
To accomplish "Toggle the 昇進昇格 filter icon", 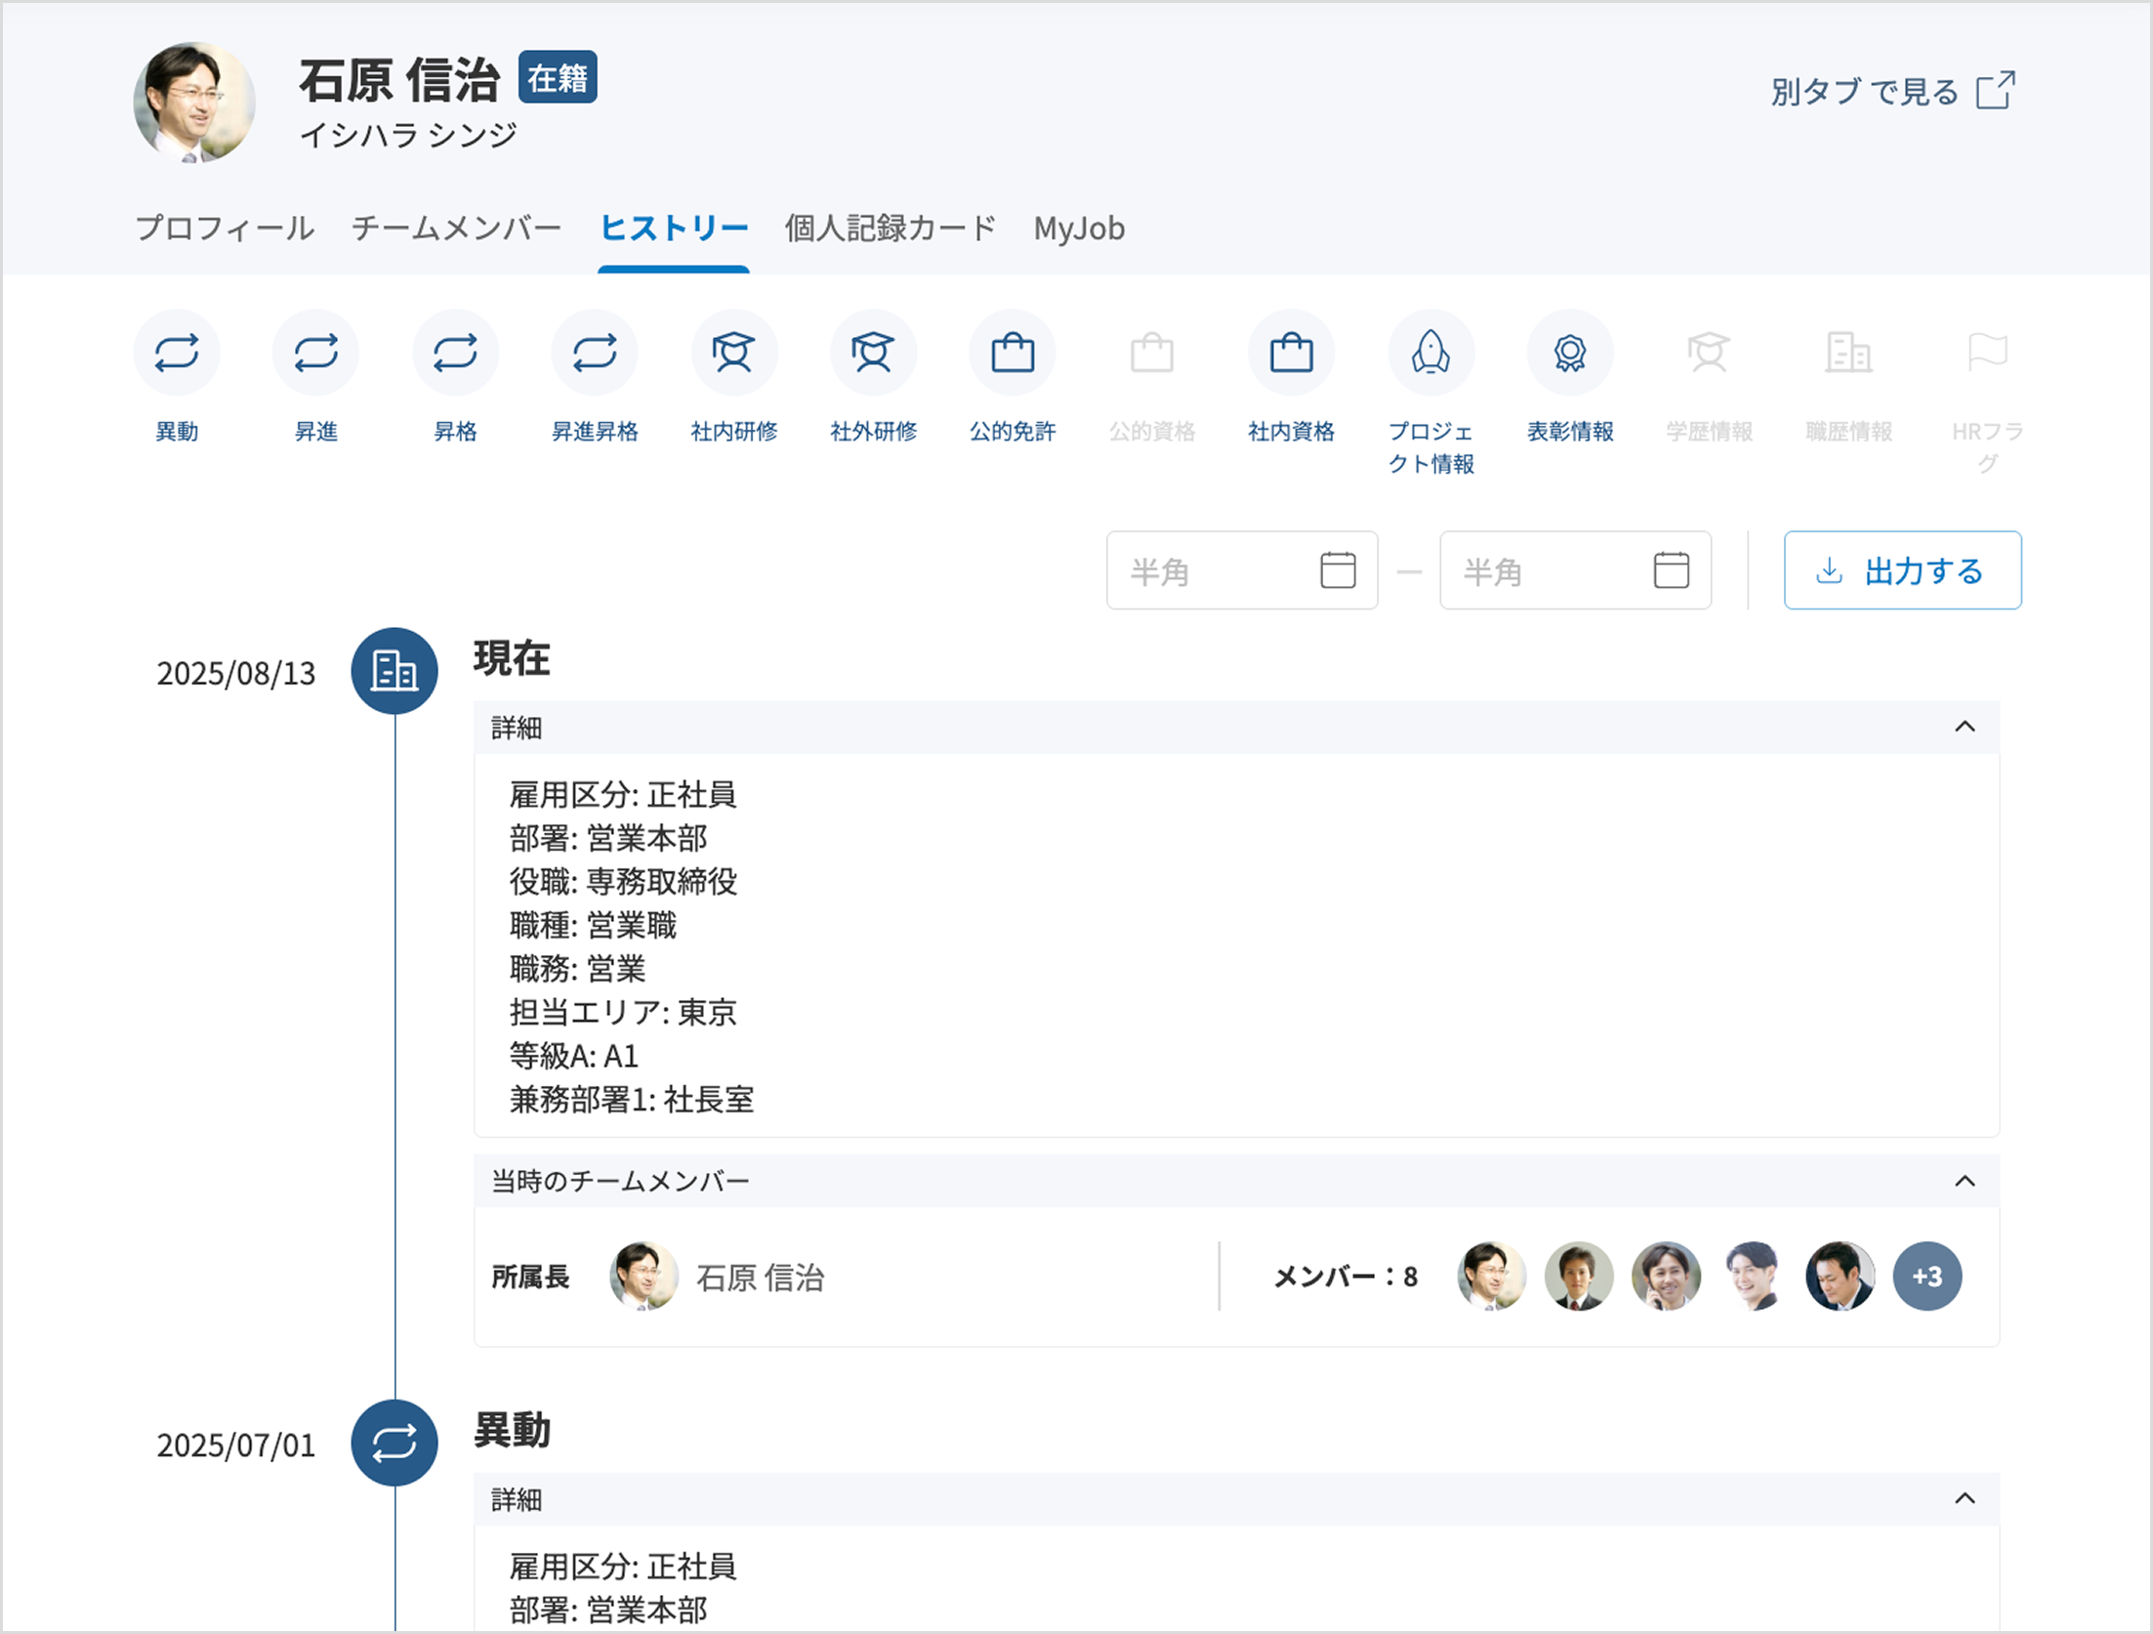I will [x=594, y=353].
